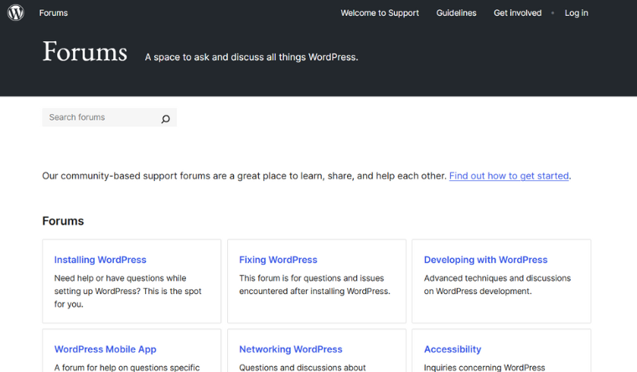The height and width of the screenshot is (372, 637).
Task: Open the Accessibility forum
Action: pos(453,349)
